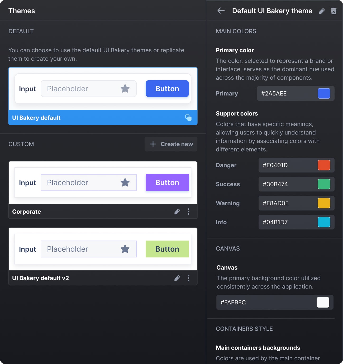Open the options menu for the Corporate theme
343x364 pixels.
tap(188, 211)
